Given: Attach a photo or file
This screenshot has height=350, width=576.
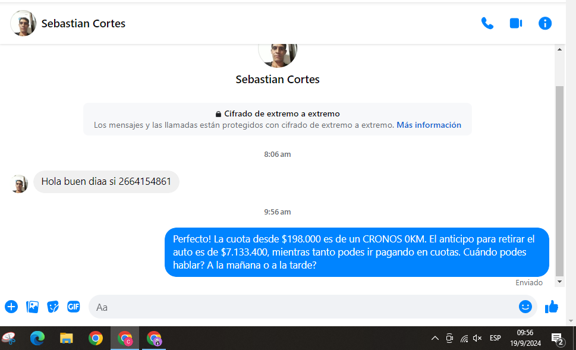Looking at the screenshot, I should click(x=32, y=307).
